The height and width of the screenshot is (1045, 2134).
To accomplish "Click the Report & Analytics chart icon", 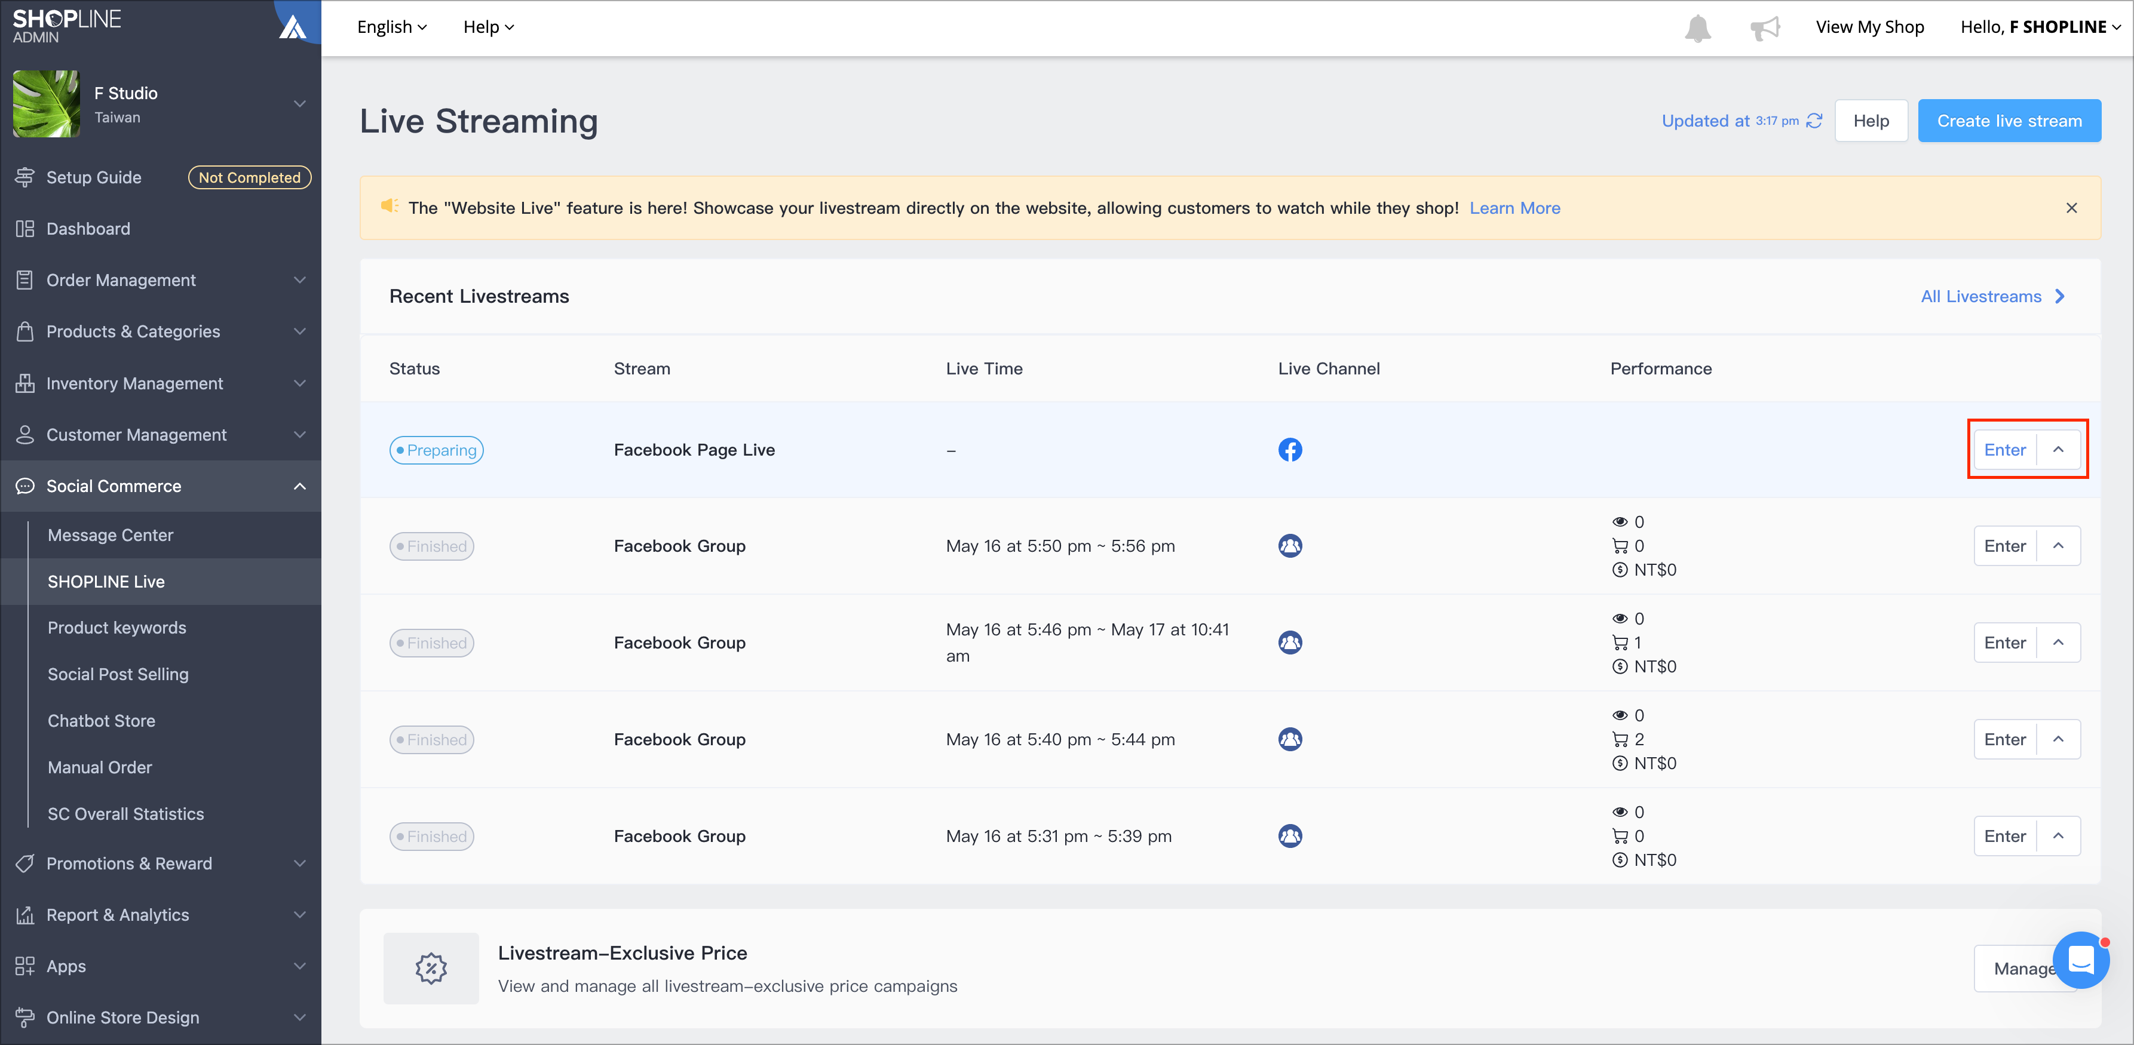I will point(25,915).
